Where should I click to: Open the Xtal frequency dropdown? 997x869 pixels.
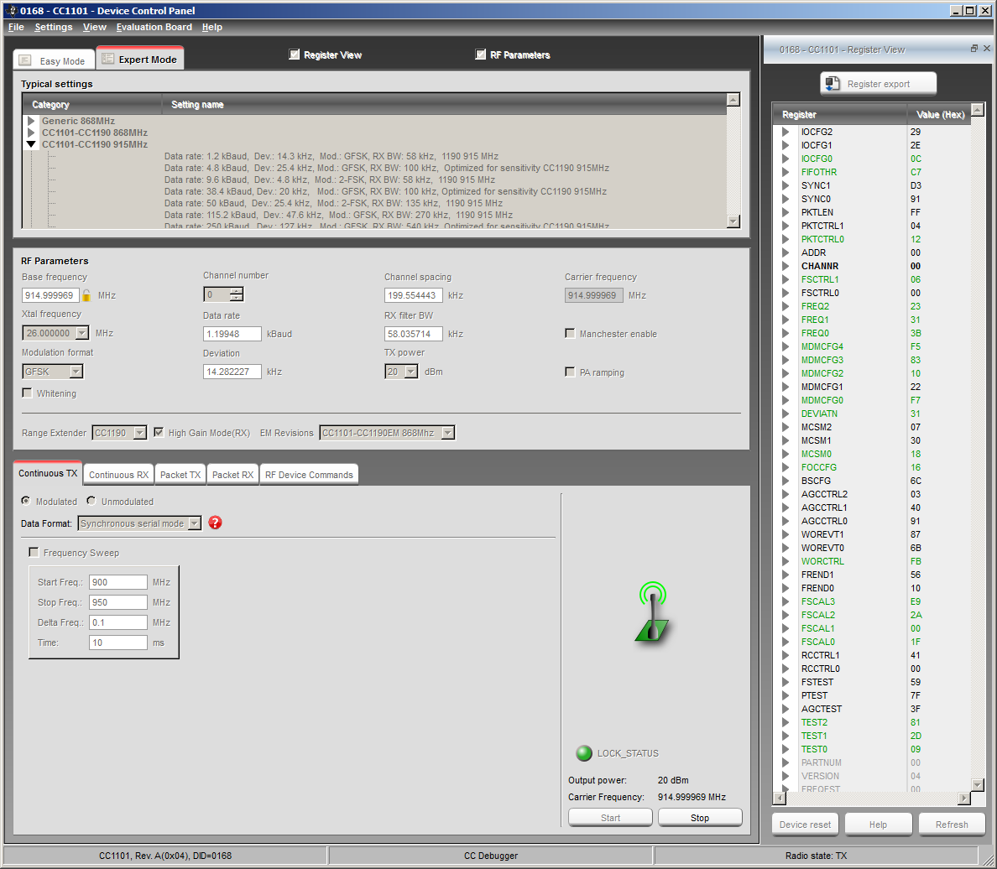82,333
